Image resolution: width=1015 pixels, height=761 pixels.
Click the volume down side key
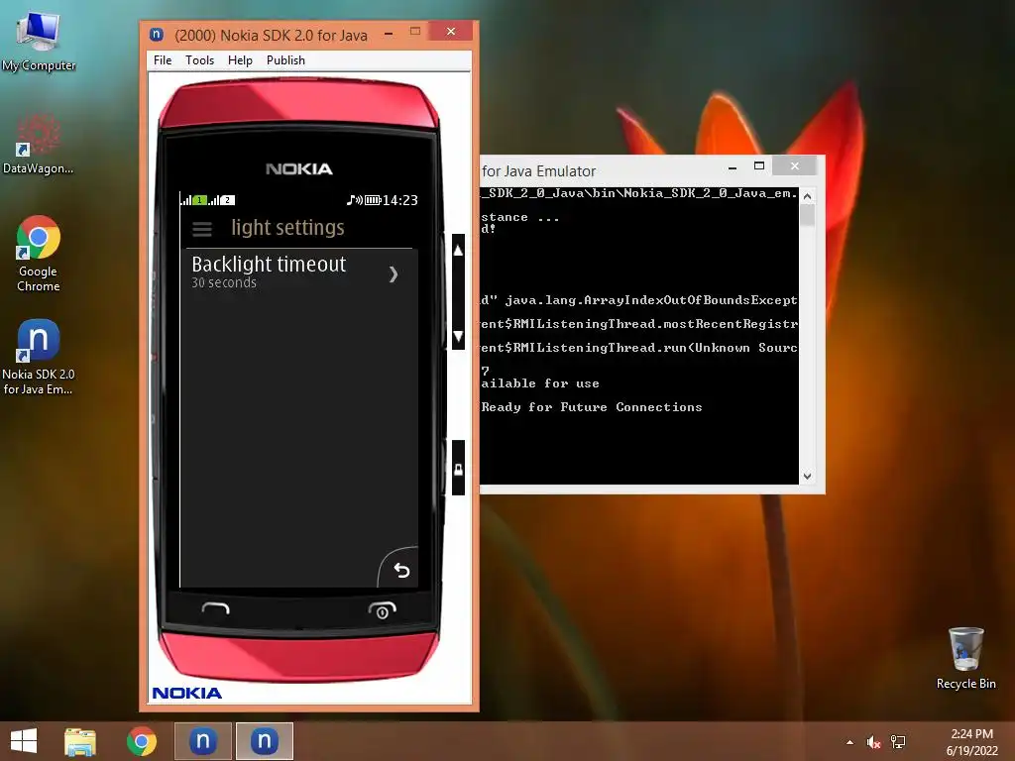pos(458,336)
